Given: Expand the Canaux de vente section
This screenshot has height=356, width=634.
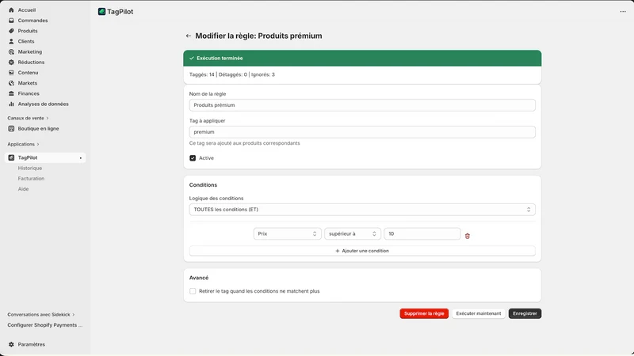Looking at the screenshot, I should (x=28, y=118).
